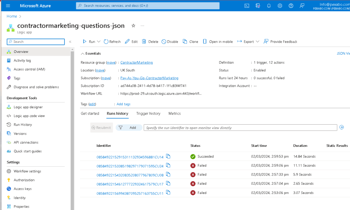Image resolution: width=350 pixels, height=210 pixels.
Task: Delete the logic app
Action: (150, 42)
